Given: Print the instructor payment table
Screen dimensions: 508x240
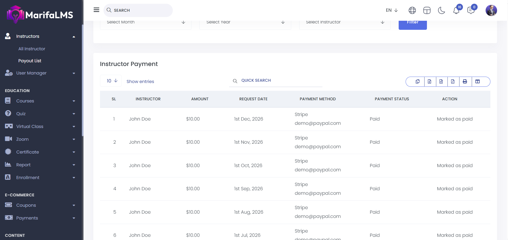Looking at the screenshot, I should point(465,82).
